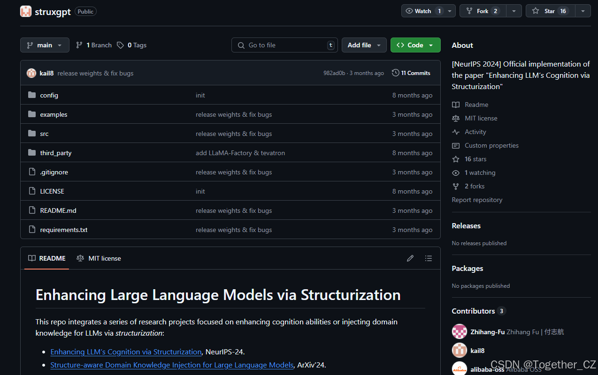This screenshot has height=375, width=598.
Task: Click the README.md file icon
Action: point(32,210)
